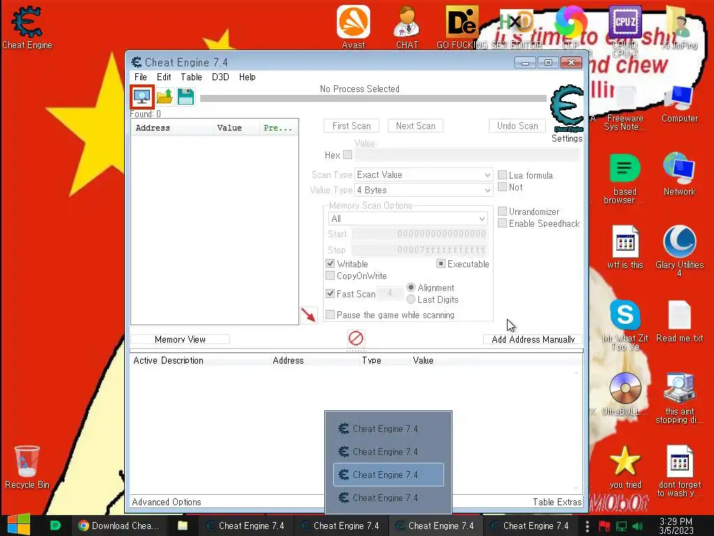Image resolution: width=714 pixels, height=536 pixels.
Task: Open the Value Type dropdown
Action: point(423,190)
